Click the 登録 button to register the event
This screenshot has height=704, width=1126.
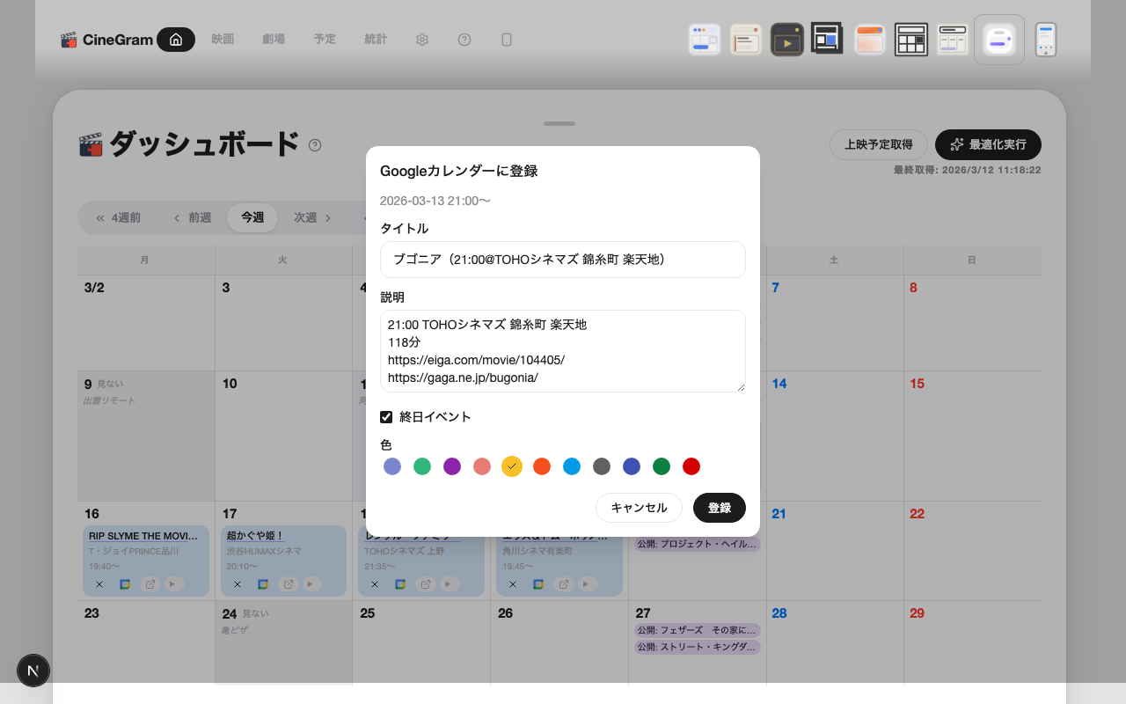click(x=720, y=508)
